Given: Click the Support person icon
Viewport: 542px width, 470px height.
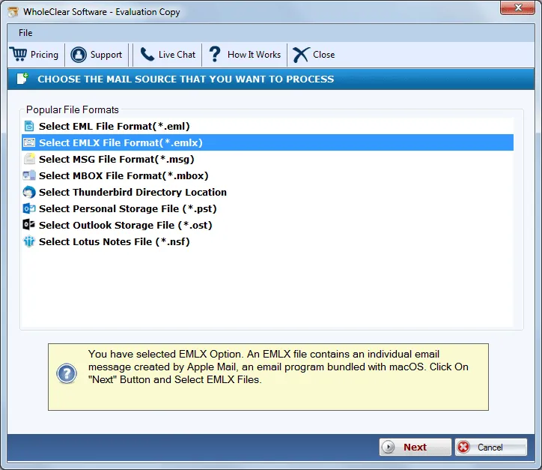Looking at the screenshot, I should point(79,55).
